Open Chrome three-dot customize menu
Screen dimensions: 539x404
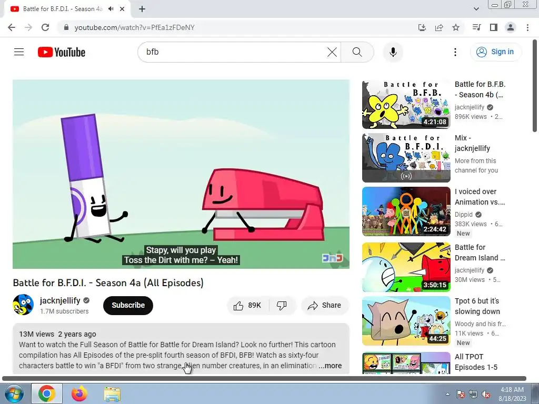tap(527, 27)
